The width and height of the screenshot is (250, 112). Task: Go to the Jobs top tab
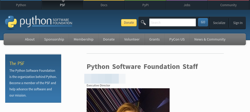point(187,5)
